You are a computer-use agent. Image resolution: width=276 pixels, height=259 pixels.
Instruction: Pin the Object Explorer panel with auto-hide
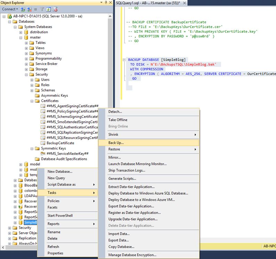click(x=105, y=3)
